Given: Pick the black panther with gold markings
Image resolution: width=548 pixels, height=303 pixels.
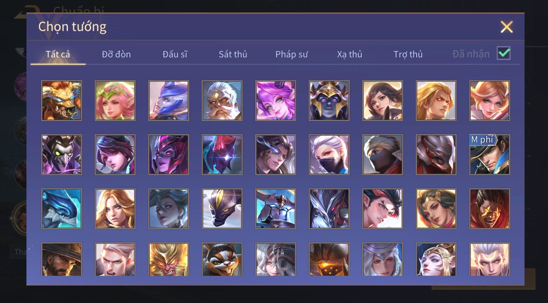Looking at the screenshot, I should pyautogui.click(x=222, y=209).
